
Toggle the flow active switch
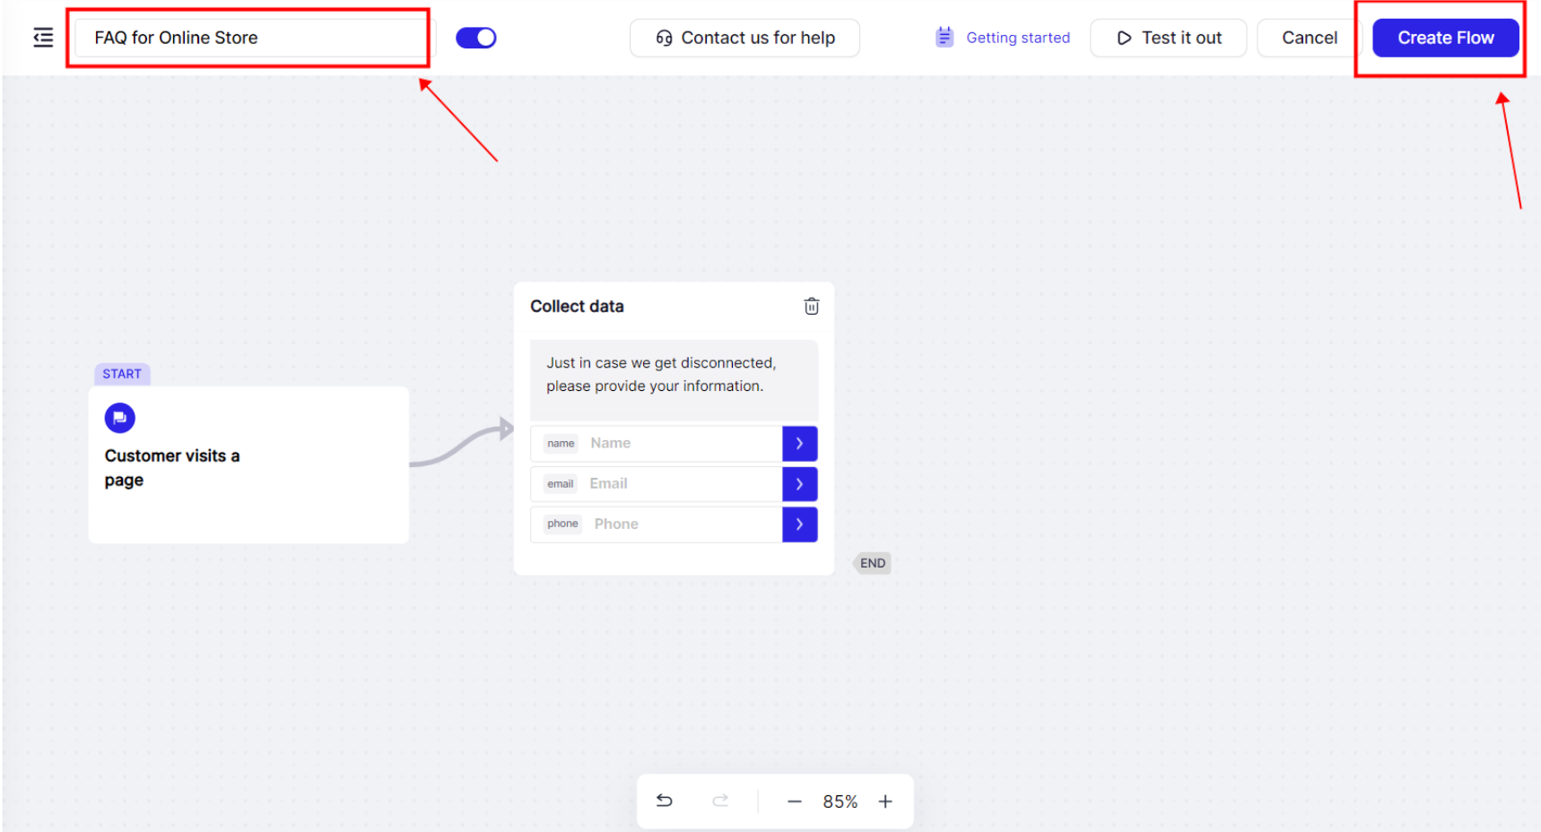[x=476, y=38]
